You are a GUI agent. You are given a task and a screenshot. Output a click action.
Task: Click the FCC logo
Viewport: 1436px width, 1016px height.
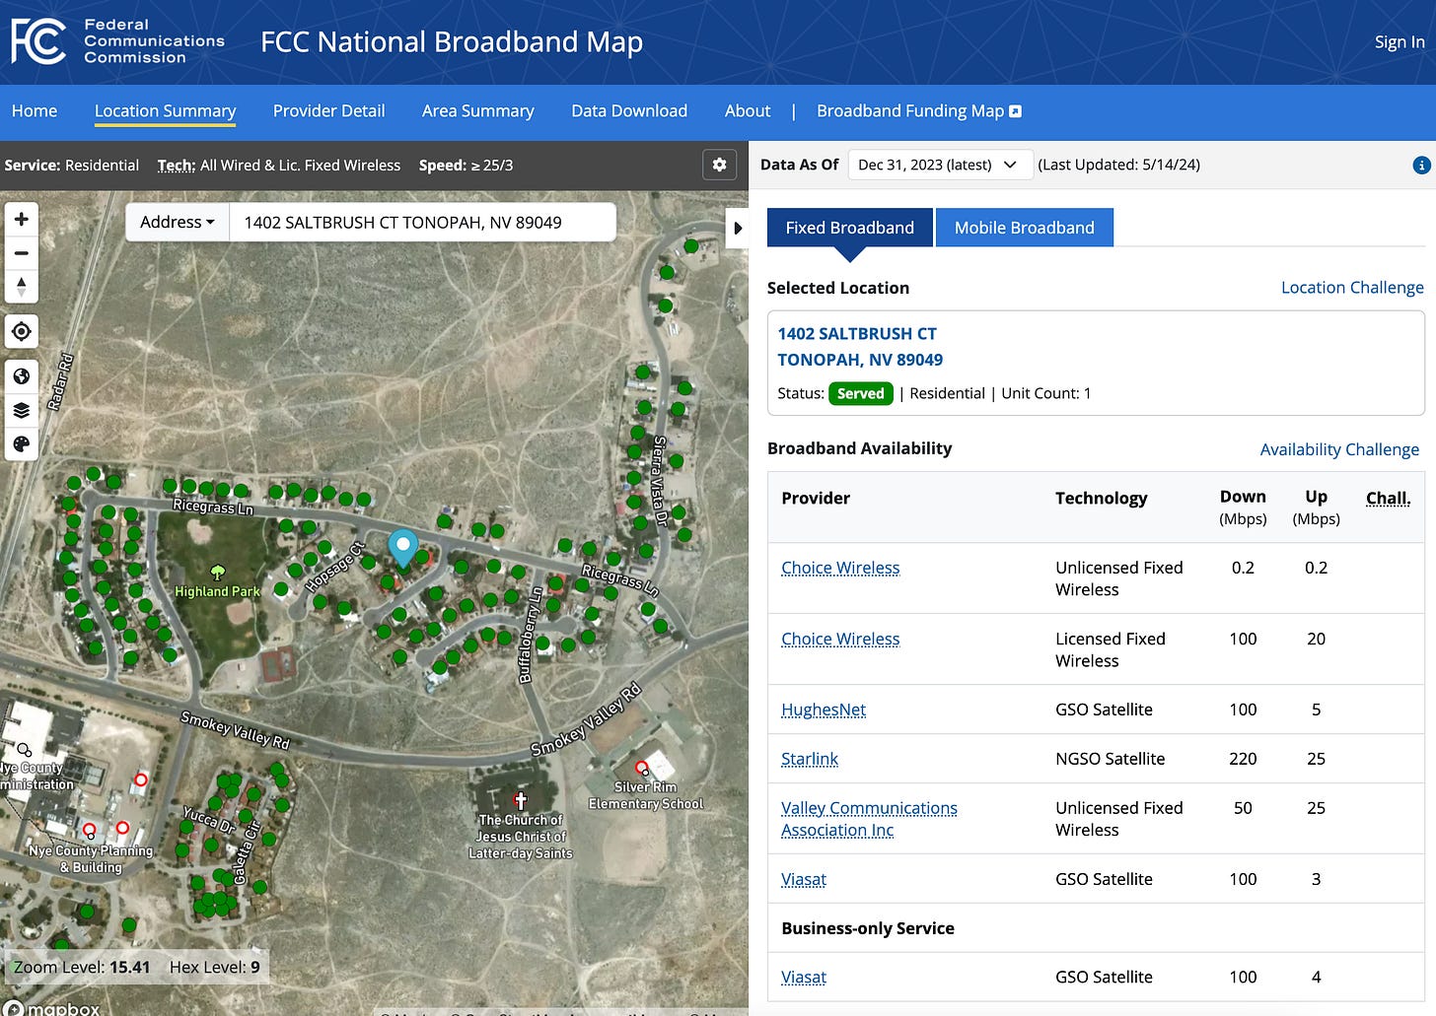coord(38,41)
